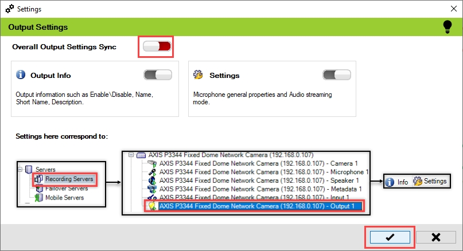Click the Failover Servers icon
The height and width of the screenshot is (251, 463).
39,189
